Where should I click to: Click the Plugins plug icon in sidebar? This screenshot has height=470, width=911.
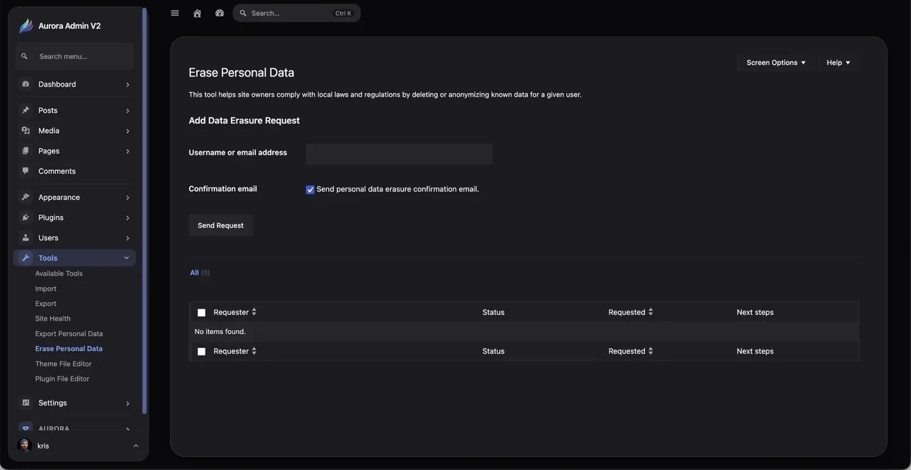[x=26, y=218]
